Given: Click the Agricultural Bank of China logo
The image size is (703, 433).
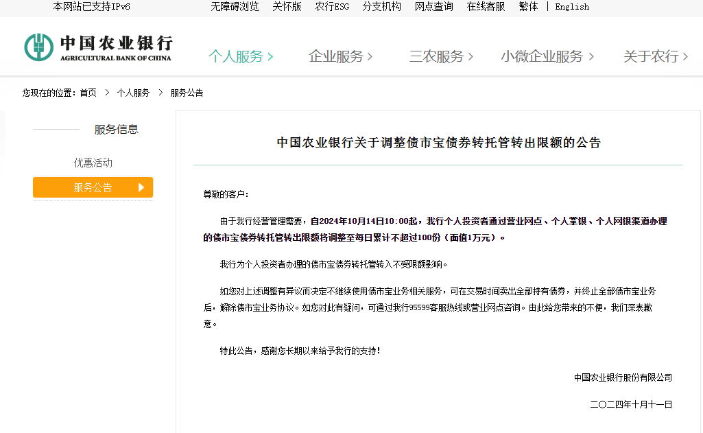Looking at the screenshot, I should 98,46.
